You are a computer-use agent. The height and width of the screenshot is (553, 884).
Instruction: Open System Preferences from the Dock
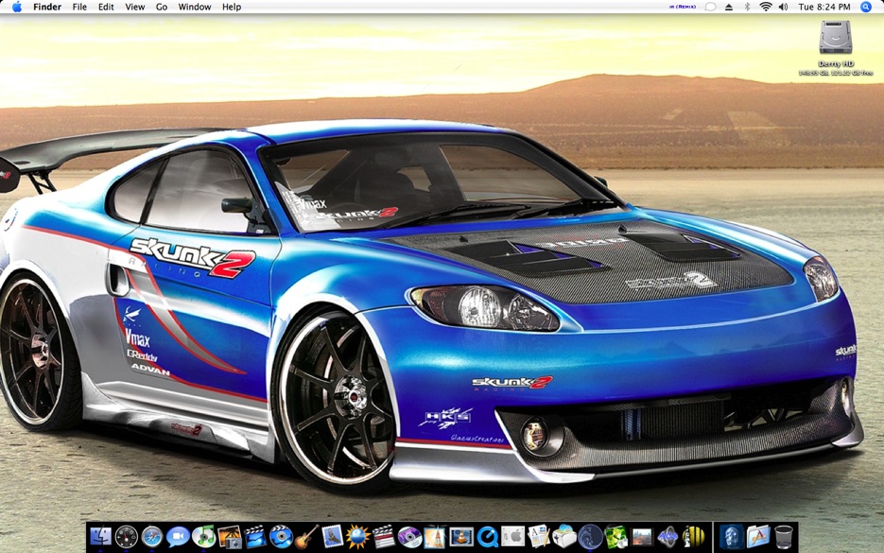pyautogui.click(x=513, y=537)
